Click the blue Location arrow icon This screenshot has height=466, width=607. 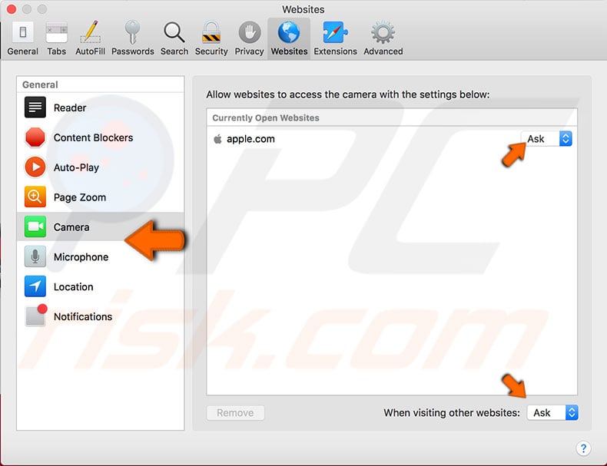pos(35,286)
